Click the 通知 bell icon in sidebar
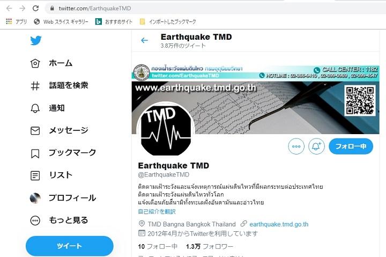This screenshot has height=257, width=386. point(35,108)
